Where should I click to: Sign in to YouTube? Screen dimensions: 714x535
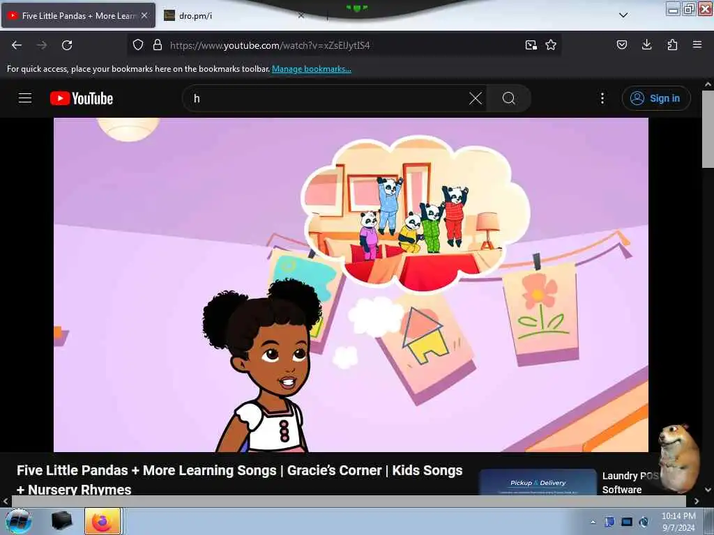tap(656, 98)
